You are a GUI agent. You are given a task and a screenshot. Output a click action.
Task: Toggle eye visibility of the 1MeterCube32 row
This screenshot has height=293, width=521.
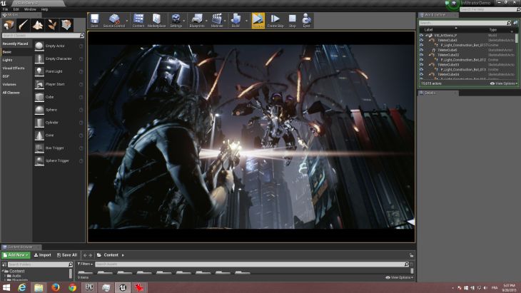421,55
